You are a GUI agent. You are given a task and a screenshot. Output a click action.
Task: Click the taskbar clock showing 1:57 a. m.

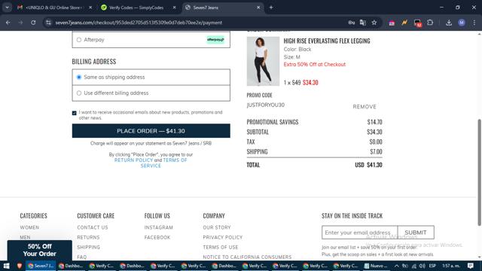pyautogui.click(x=451, y=266)
